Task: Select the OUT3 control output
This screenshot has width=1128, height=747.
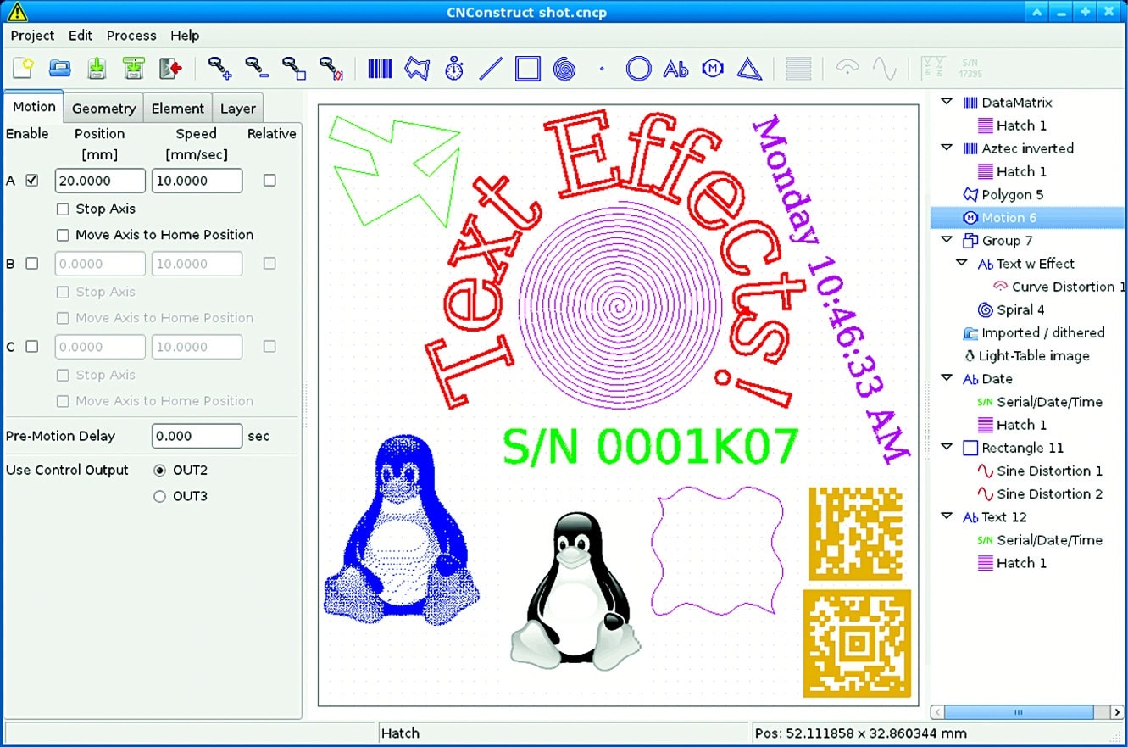Action: (x=159, y=496)
